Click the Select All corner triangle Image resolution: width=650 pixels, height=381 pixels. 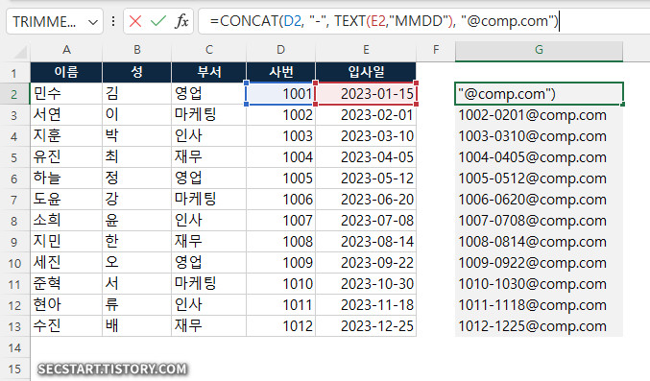coord(21,52)
